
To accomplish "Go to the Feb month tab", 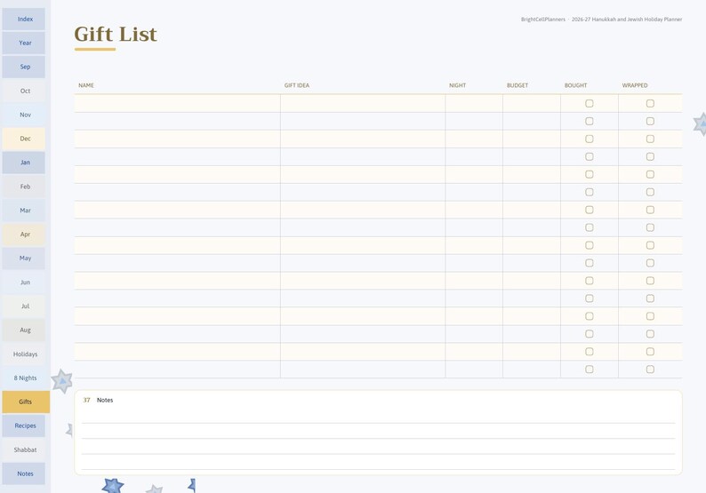I will tap(24, 187).
